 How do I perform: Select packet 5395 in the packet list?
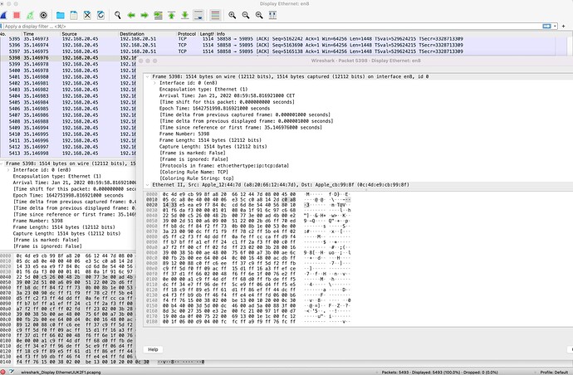tap(277, 39)
